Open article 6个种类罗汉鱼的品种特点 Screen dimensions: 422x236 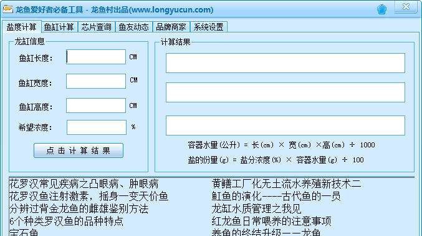coord(66,221)
